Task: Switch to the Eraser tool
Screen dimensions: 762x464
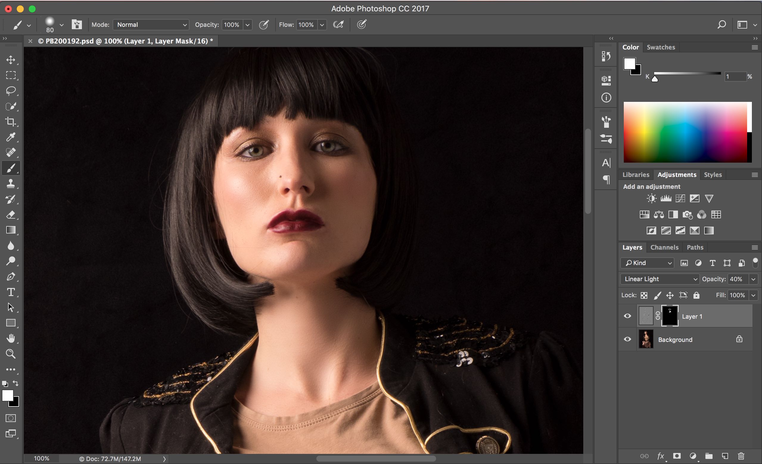Action: pos(10,215)
